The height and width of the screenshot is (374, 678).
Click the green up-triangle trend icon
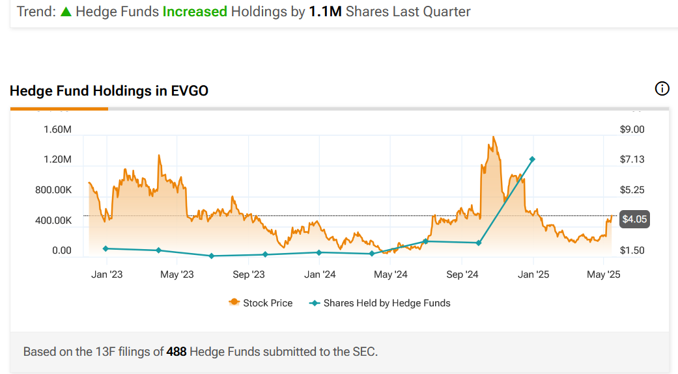66,12
